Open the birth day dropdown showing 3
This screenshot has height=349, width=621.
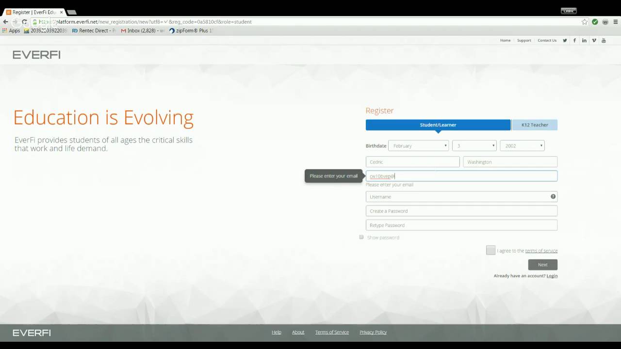(x=474, y=145)
